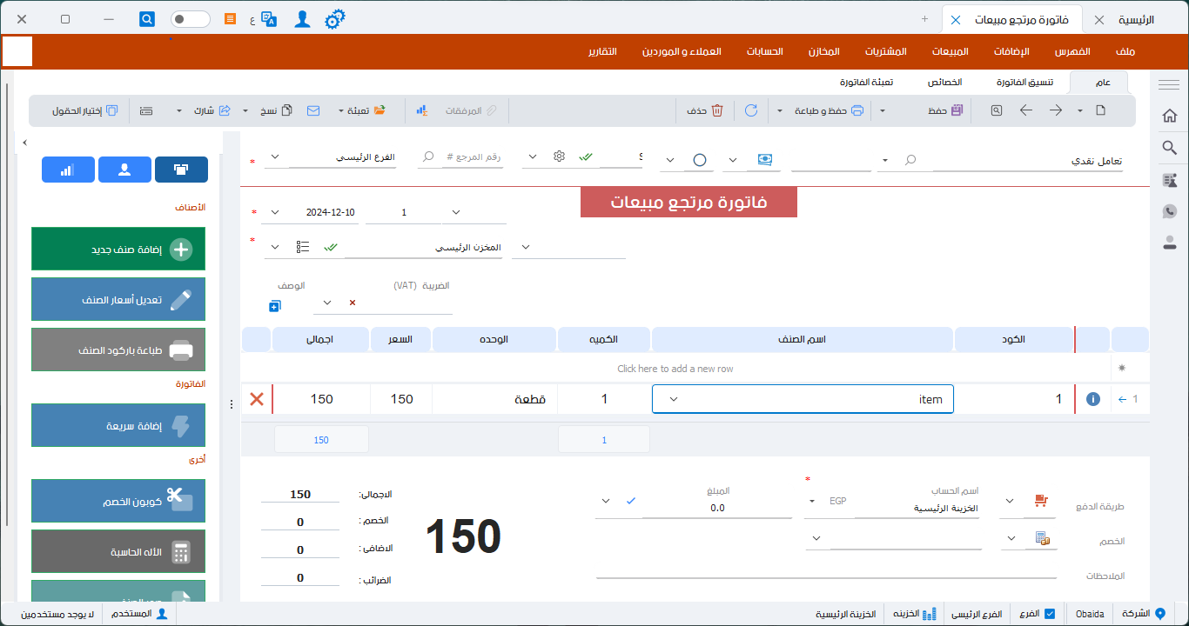This screenshot has width=1189, height=626.
Task: Refresh the invoice form
Action: click(x=750, y=110)
